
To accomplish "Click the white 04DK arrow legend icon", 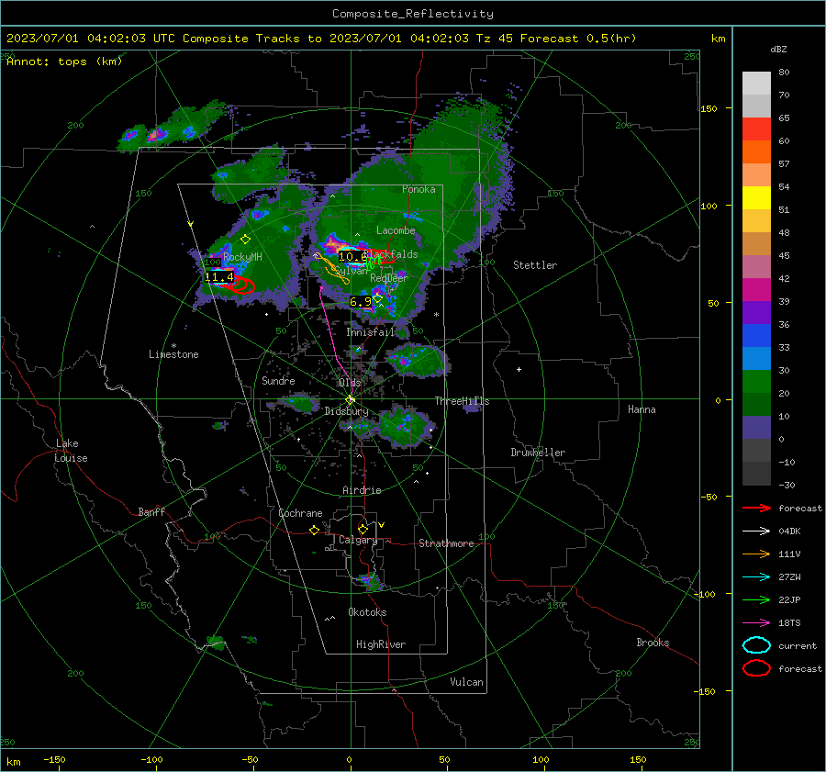I will [756, 531].
